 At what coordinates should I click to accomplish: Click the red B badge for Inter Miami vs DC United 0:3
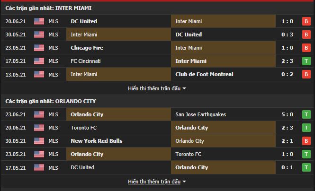click(306, 35)
